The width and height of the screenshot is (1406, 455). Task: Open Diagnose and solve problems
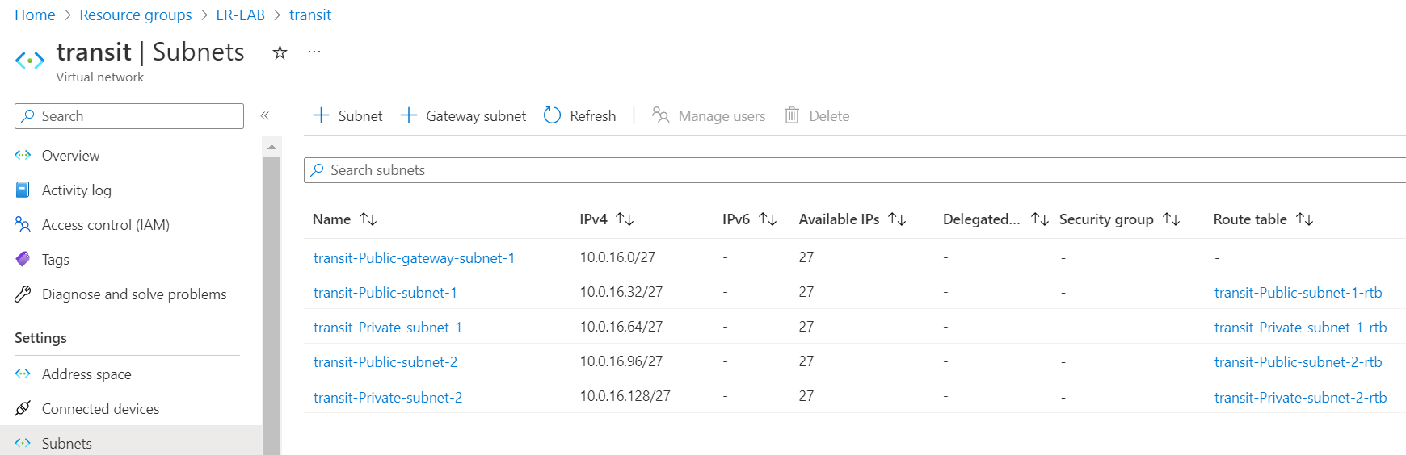tap(133, 294)
